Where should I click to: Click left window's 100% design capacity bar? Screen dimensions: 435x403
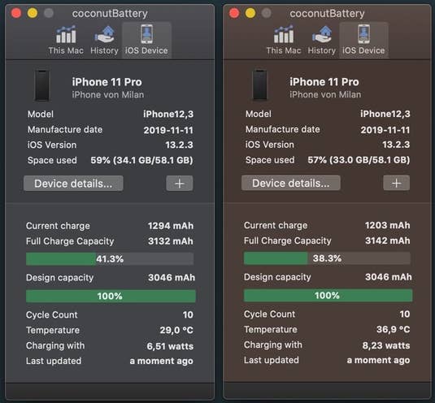[x=111, y=297]
